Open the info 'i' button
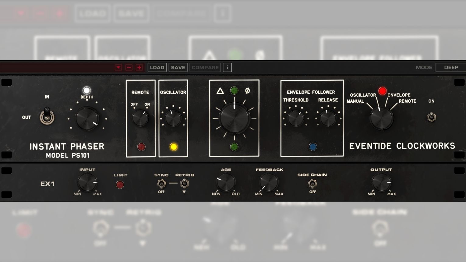Image resolution: width=466 pixels, height=262 pixels. pyautogui.click(x=227, y=67)
